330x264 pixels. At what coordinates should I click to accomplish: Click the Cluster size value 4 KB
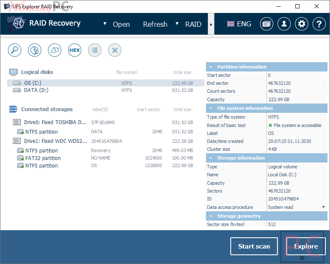[272, 149]
